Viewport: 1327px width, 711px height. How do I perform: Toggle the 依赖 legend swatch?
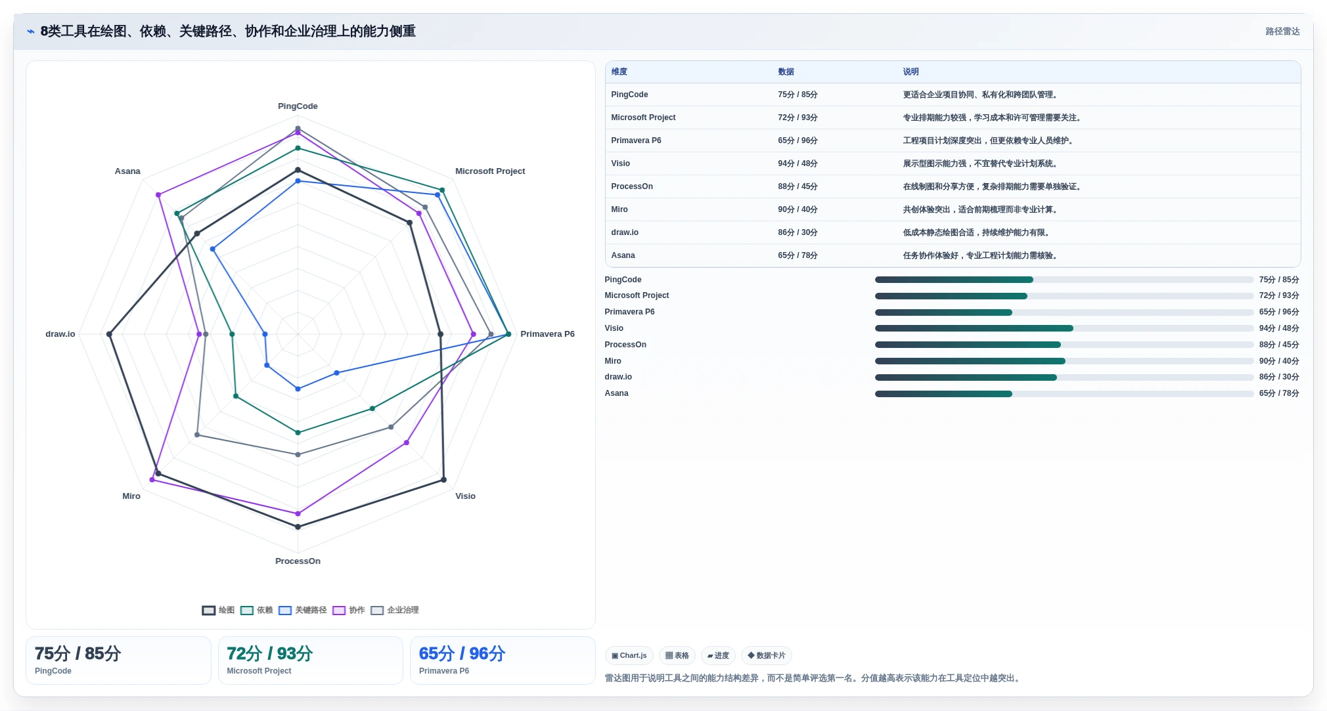[247, 610]
